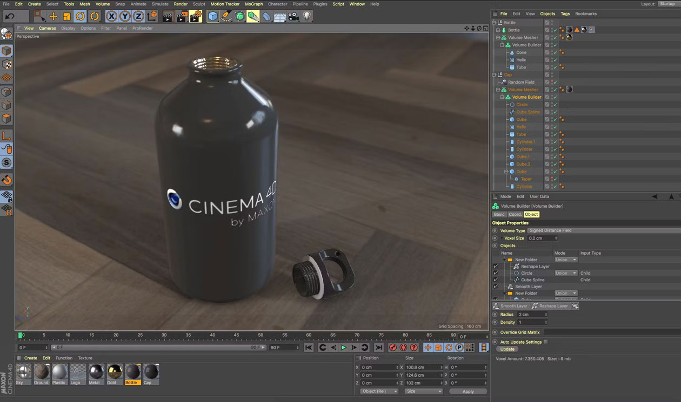Toggle the Z axis lock icon

(138, 16)
